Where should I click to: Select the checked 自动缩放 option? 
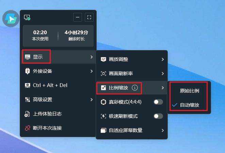pyautogui.click(x=189, y=105)
